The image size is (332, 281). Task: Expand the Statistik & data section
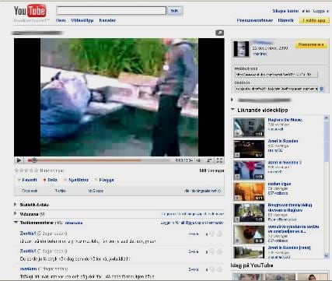coord(31,205)
